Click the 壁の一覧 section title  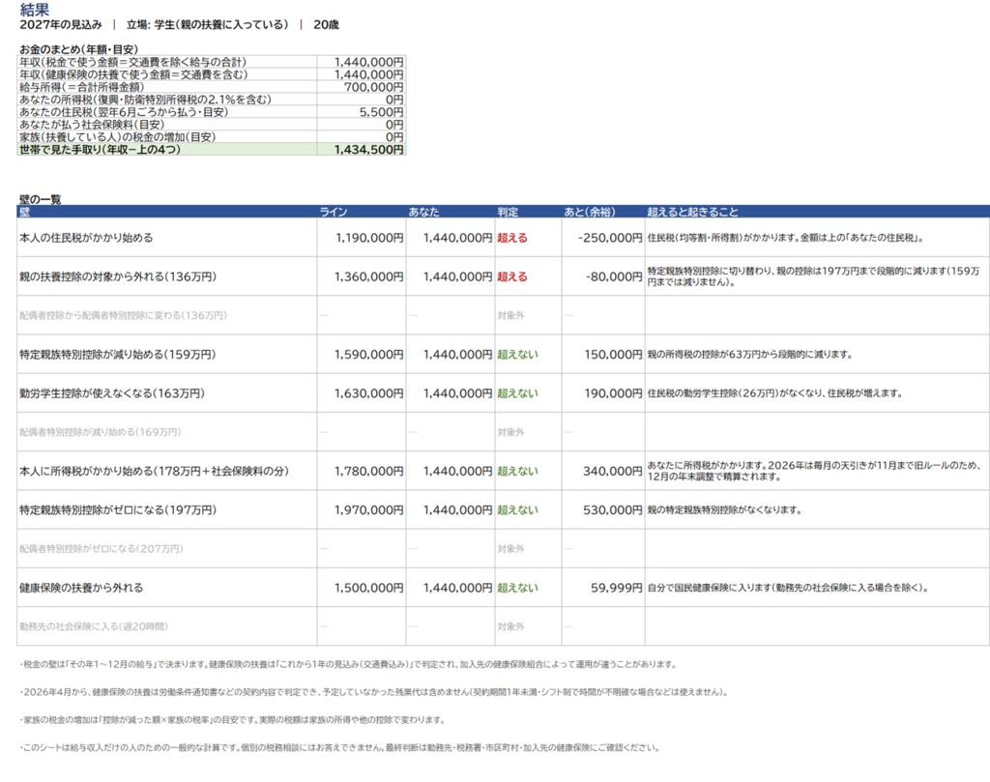point(41,199)
